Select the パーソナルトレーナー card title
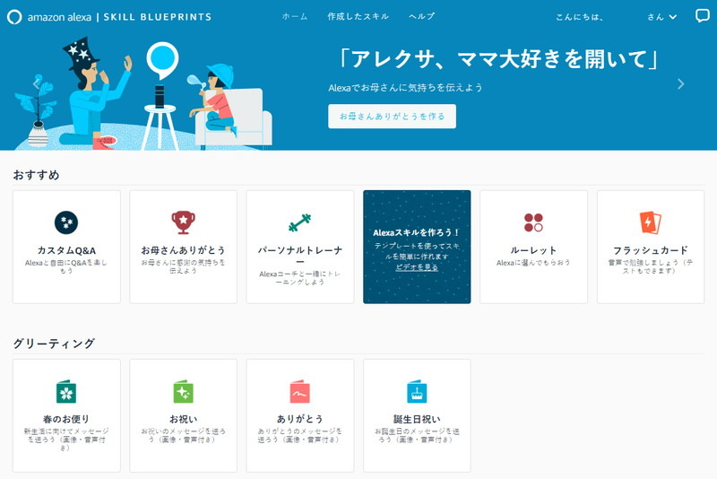 [299, 256]
